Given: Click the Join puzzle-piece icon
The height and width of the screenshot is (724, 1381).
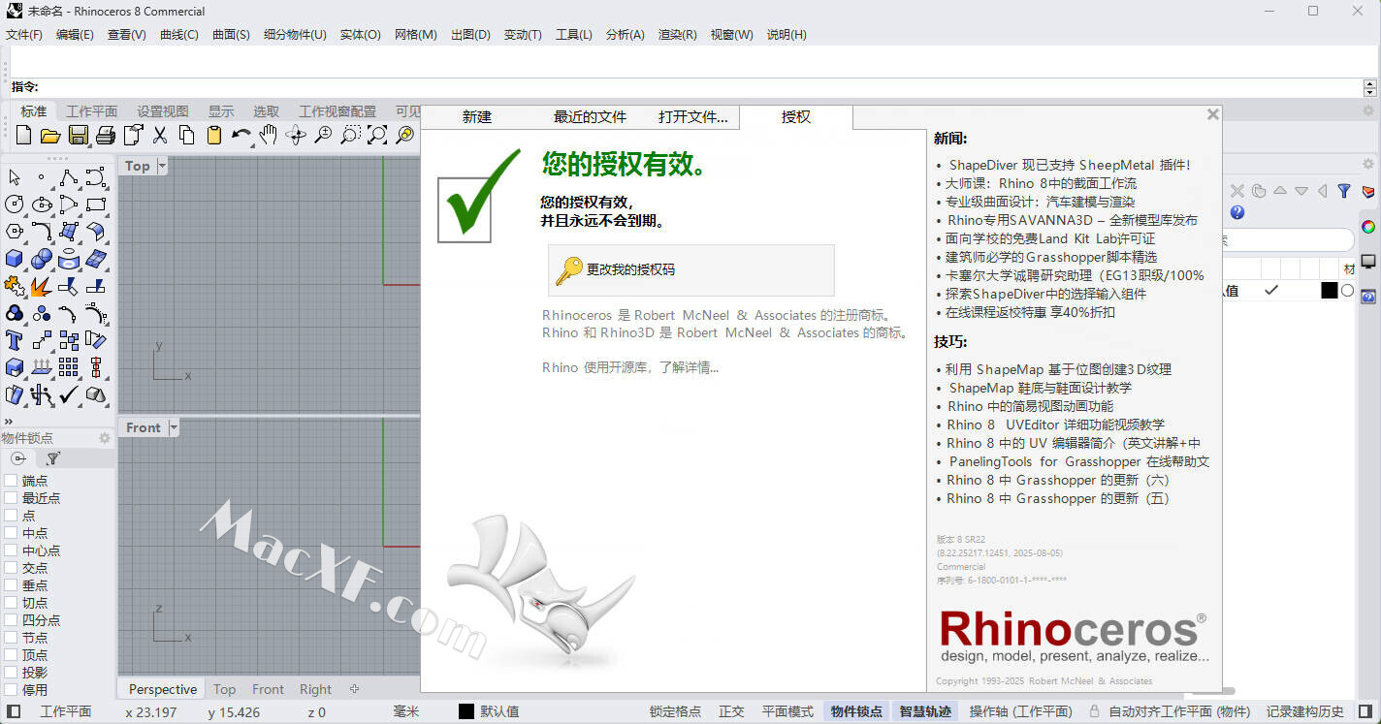Looking at the screenshot, I should click(15, 286).
